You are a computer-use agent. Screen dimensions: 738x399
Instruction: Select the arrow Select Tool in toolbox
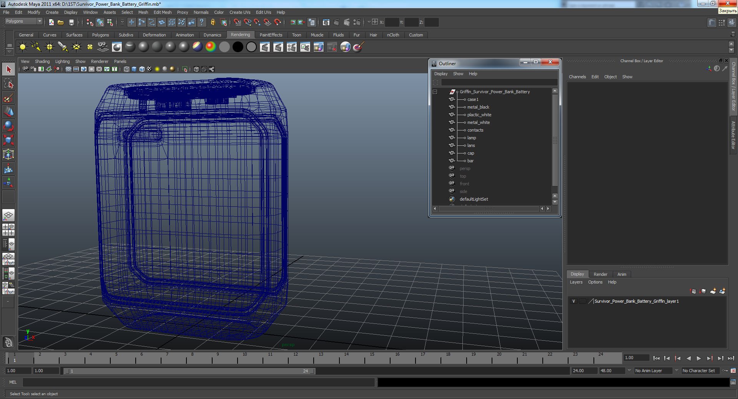(x=8, y=69)
